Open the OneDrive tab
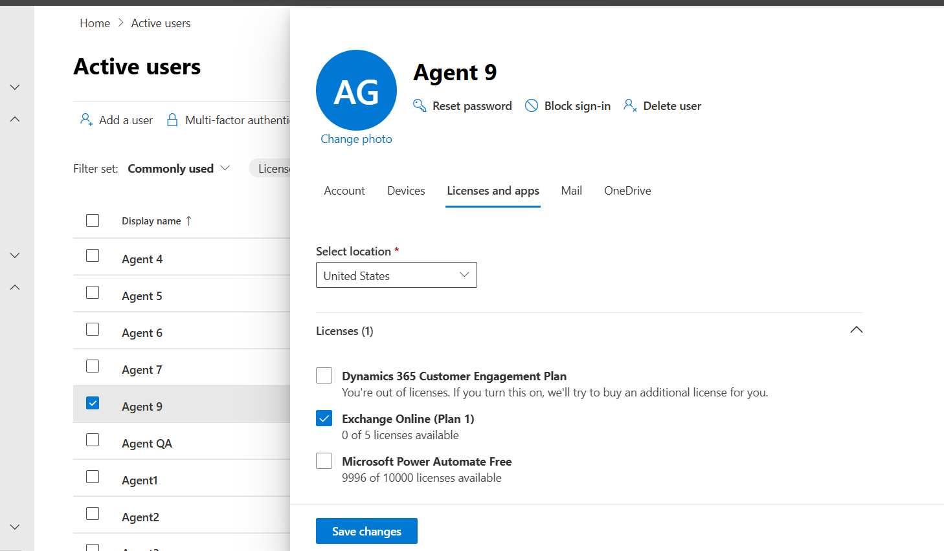 627,191
